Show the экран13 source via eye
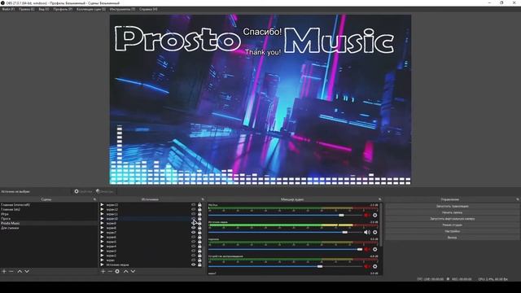521x293 pixels. tap(194, 205)
